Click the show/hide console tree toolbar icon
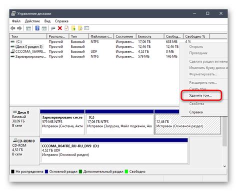The height and width of the screenshot is (191, 237). pyautogui.click(x=28, y=28)
